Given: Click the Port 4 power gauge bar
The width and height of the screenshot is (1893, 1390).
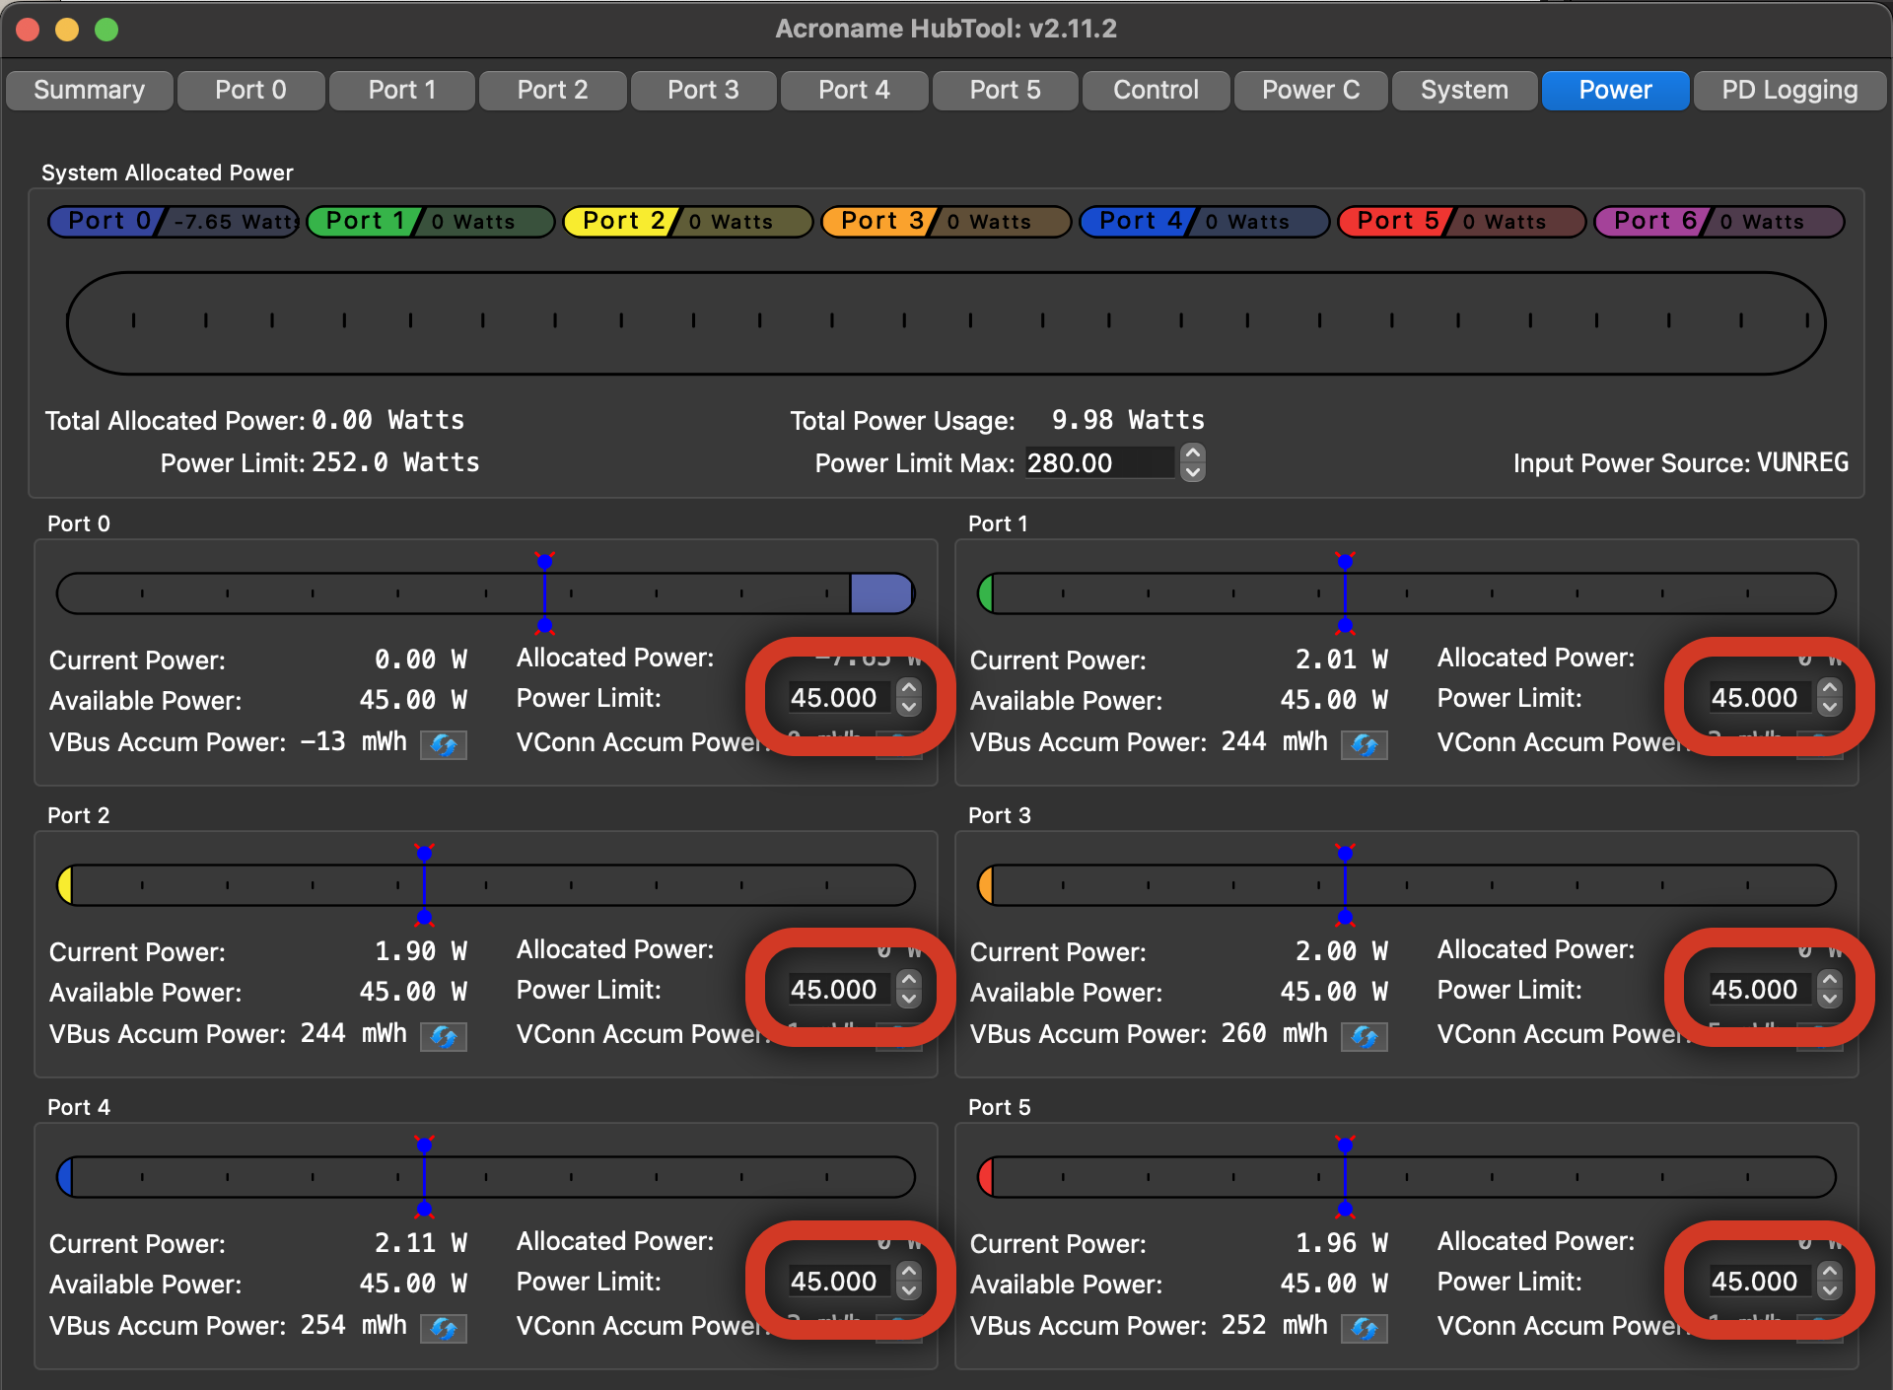Looking at the screenshot, I should coord(486,1177).
